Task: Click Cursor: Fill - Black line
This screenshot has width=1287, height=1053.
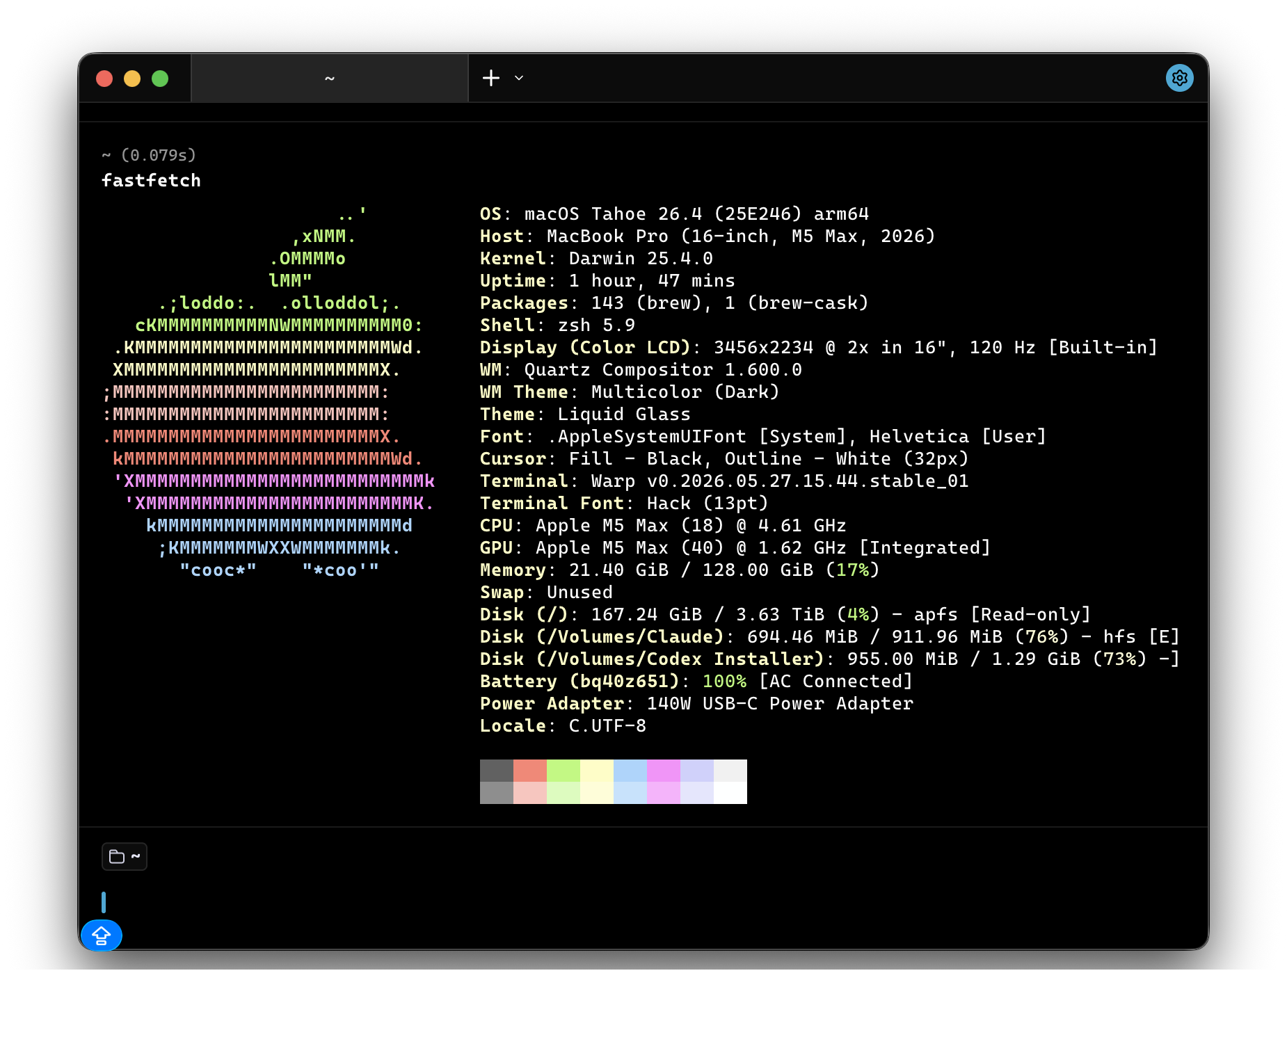Action: [x=724, y=459]
